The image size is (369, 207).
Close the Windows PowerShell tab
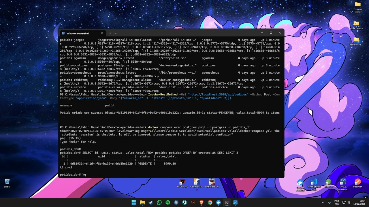coord(102,33)
